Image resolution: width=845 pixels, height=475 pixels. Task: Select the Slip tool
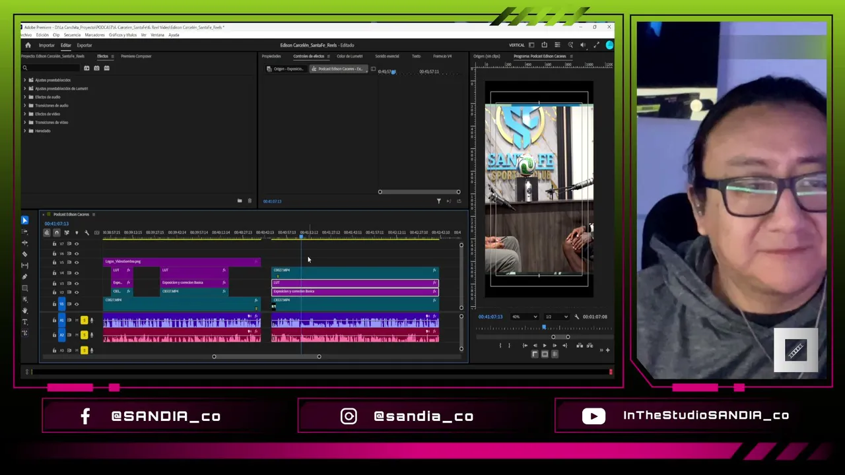(x=25, y=265)
